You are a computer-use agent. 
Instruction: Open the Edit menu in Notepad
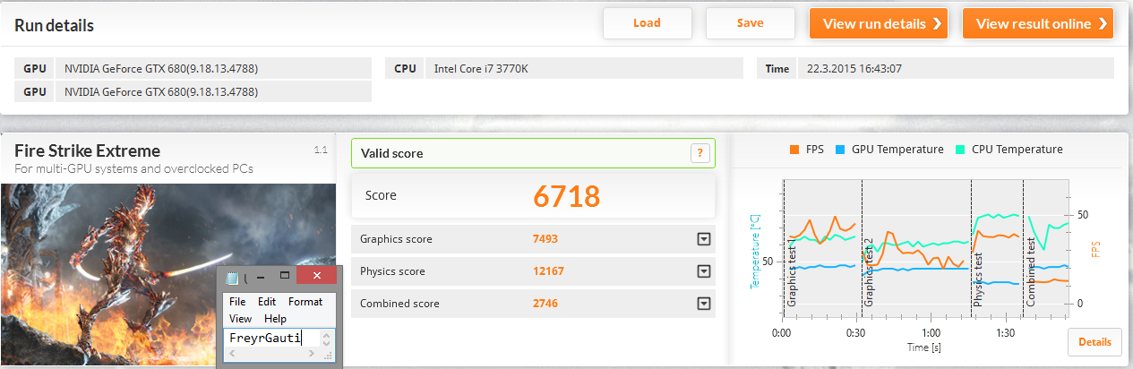pos(267,302)
